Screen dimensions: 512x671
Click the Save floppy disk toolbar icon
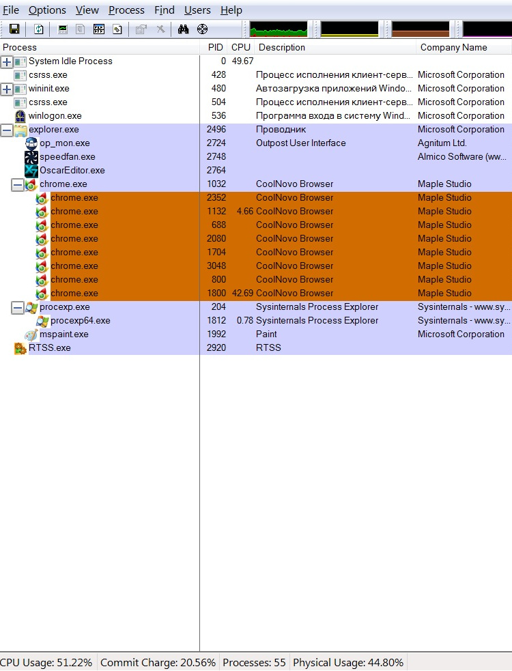pyautogui.click(x=14, y=29)
